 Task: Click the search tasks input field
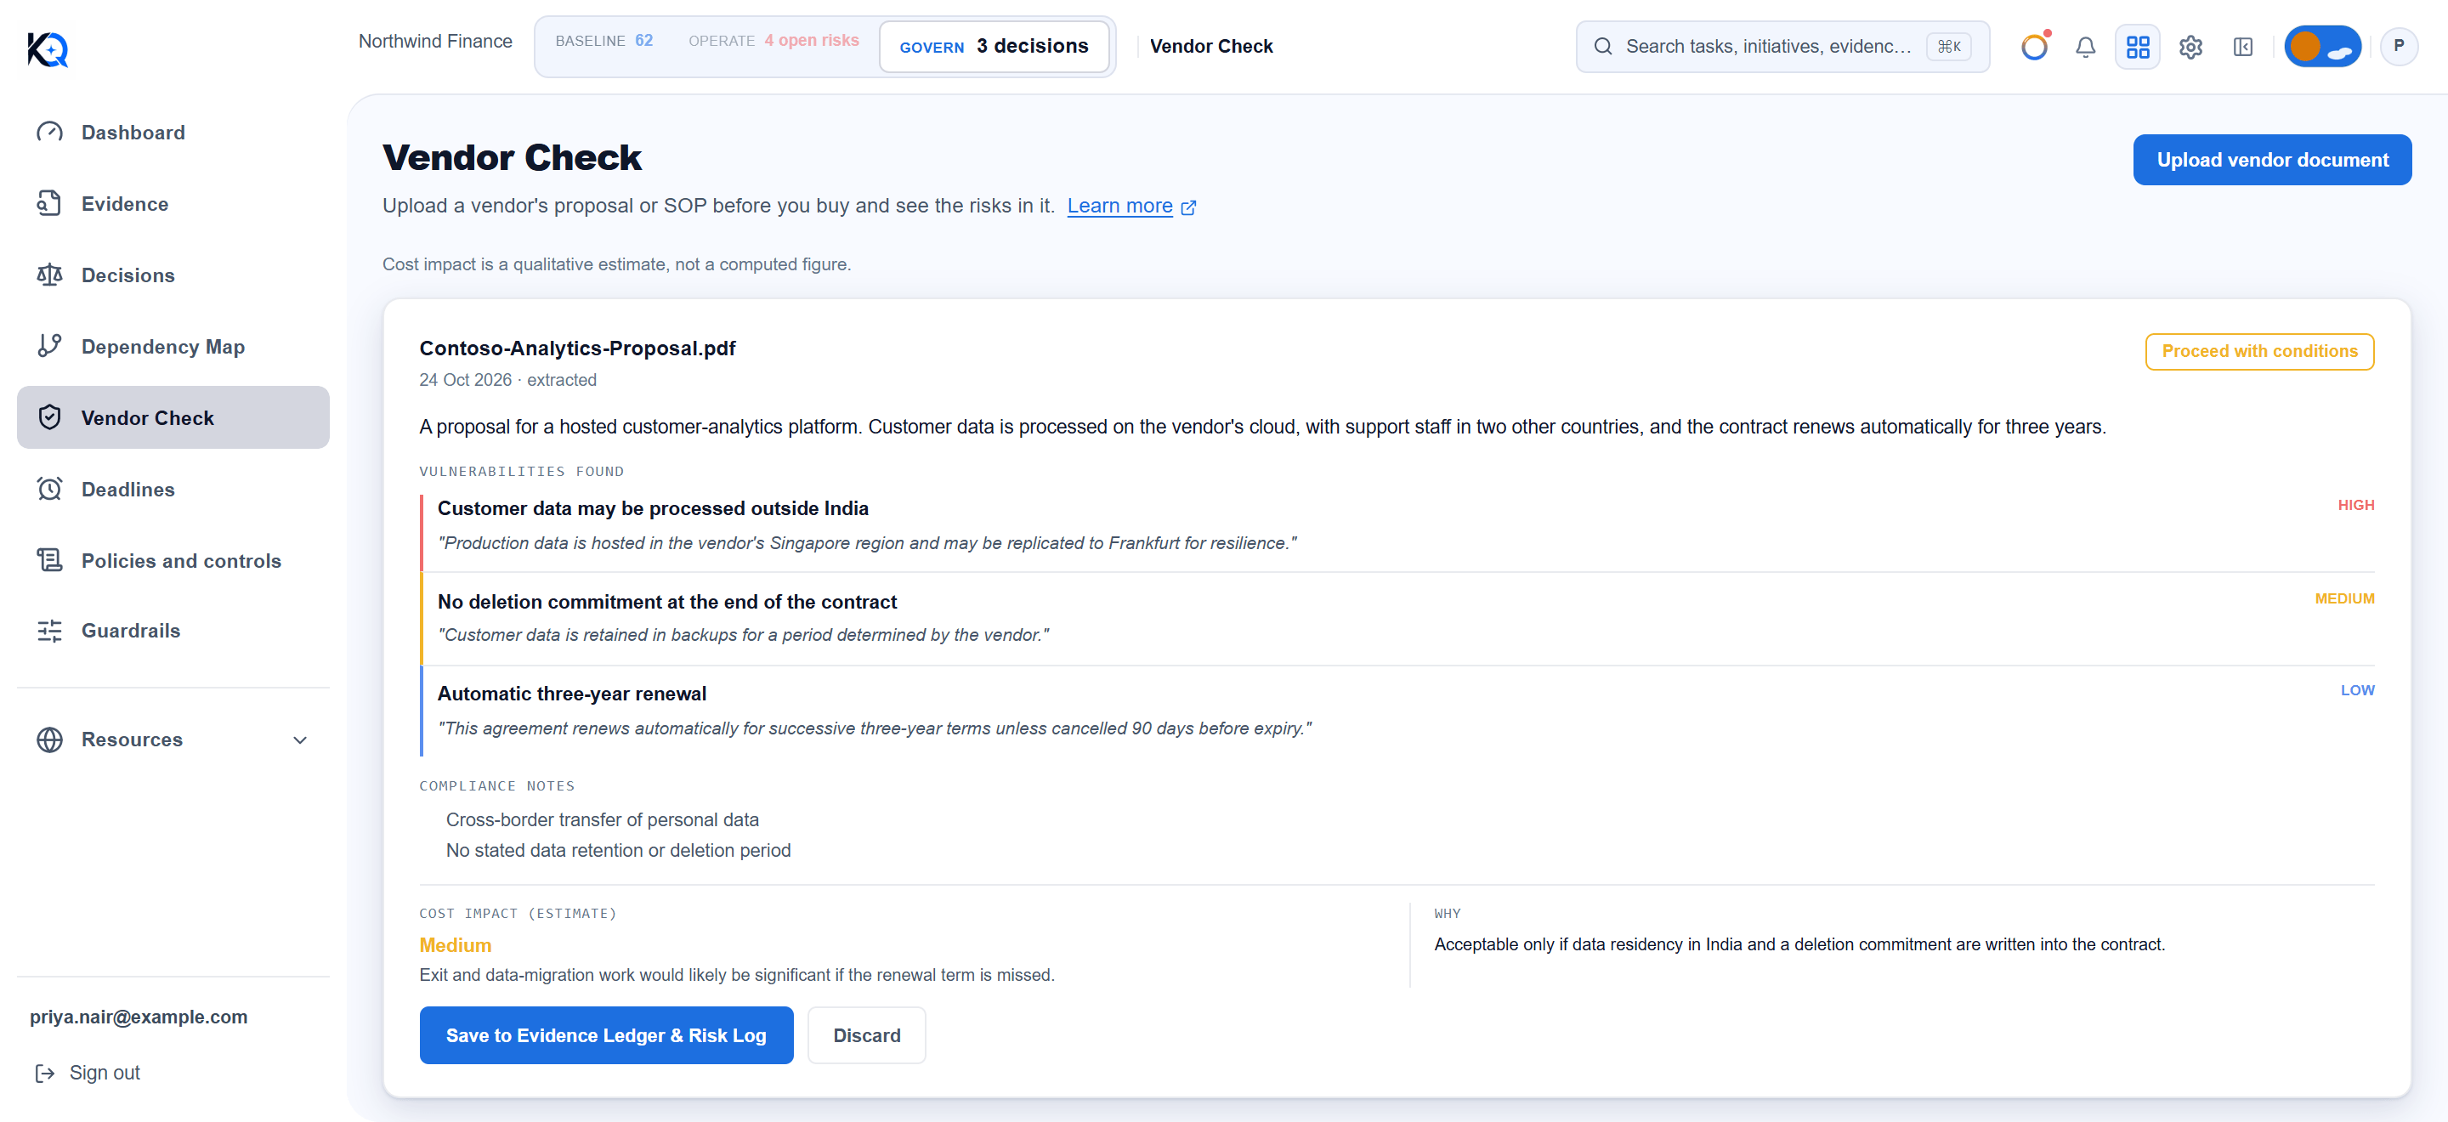click(1782, 47)
